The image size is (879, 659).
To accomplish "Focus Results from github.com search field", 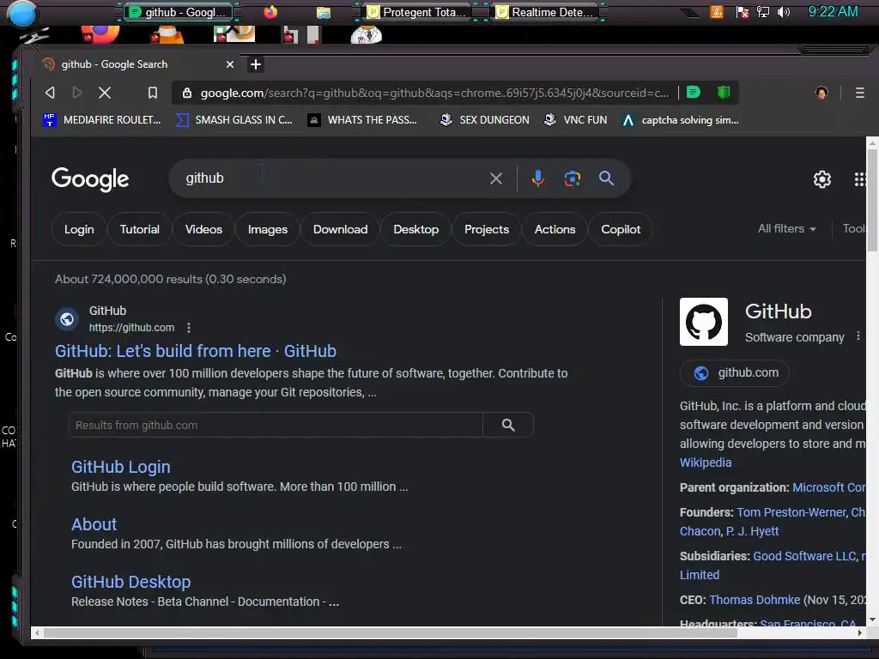I will click(x=276, y=426).
